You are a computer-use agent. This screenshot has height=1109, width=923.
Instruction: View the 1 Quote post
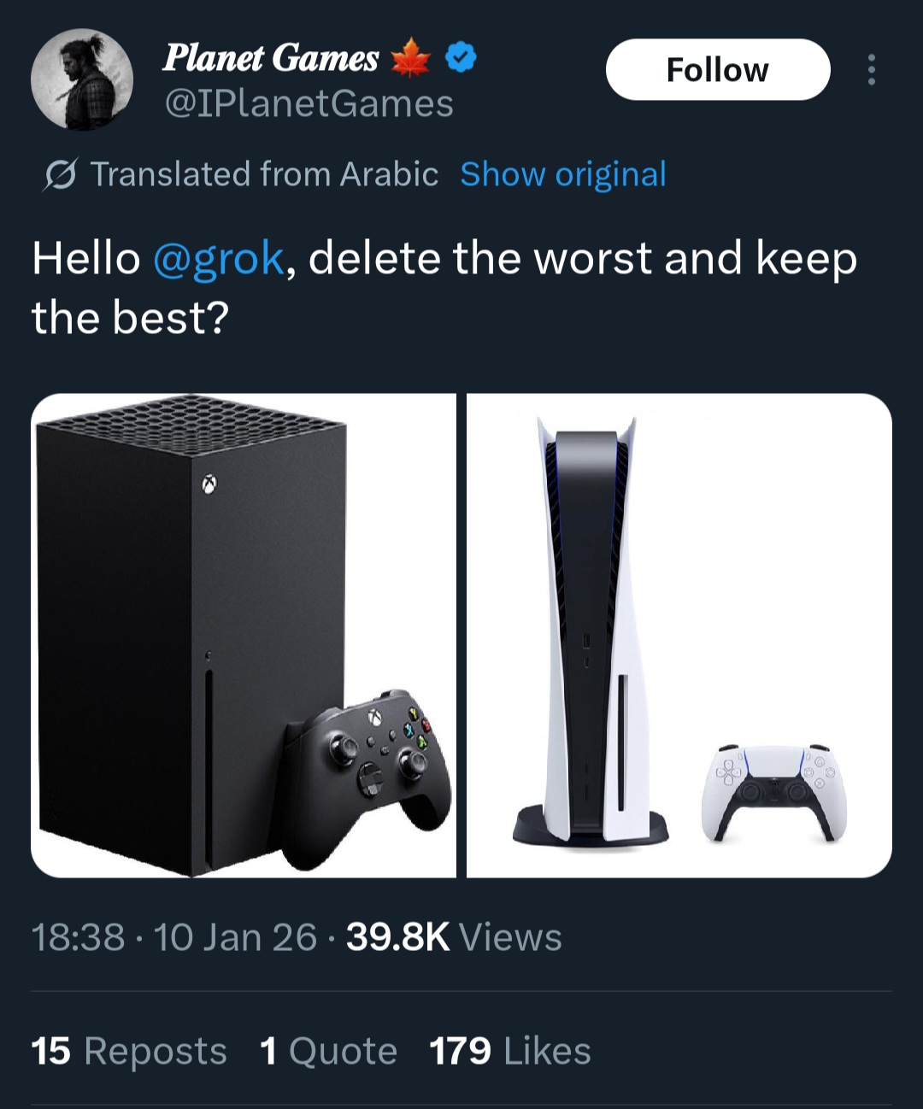[328, 1051]
